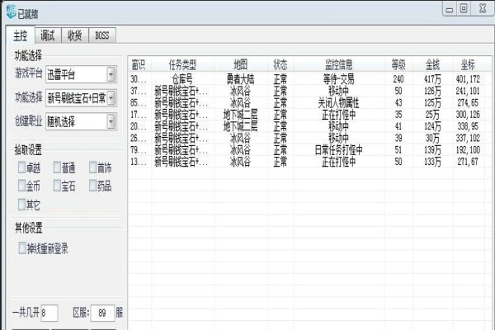495x330 pixels.
Task: Click the level 51 cell
Action: pos(398,149)
